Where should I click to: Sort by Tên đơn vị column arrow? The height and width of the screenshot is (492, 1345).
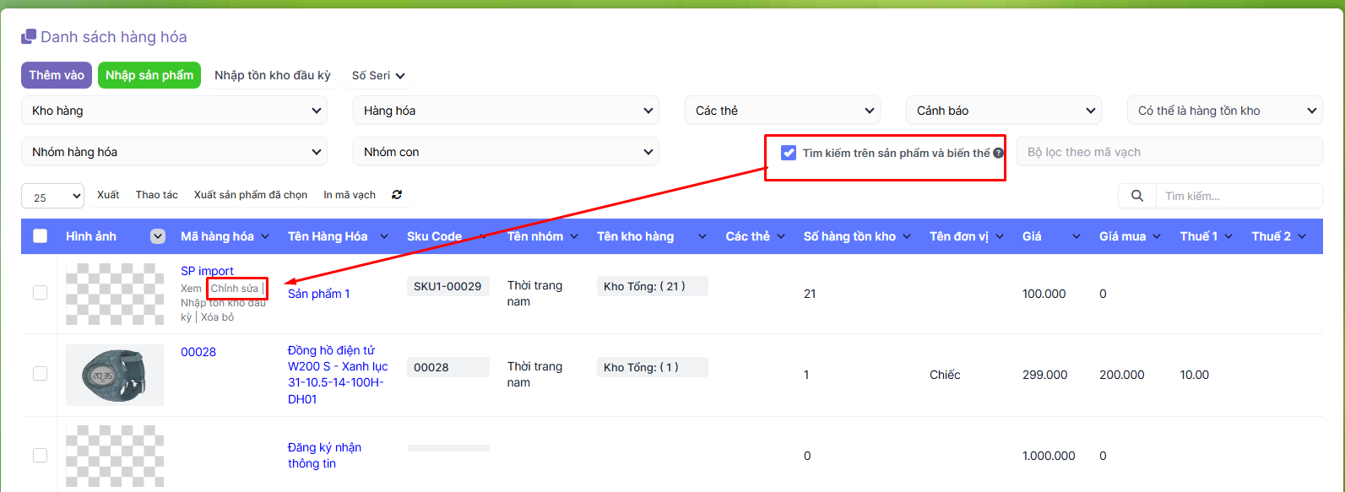(x=1000, y=237)
